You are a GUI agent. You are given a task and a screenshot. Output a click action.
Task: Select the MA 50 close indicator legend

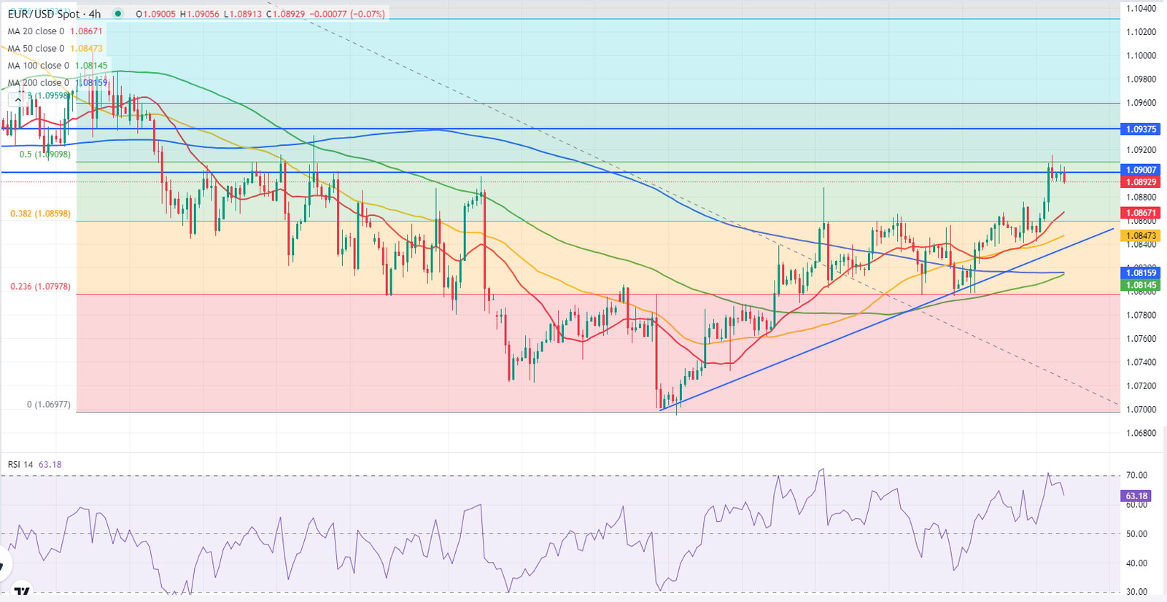pyautogui.click(x=36, y=48)
